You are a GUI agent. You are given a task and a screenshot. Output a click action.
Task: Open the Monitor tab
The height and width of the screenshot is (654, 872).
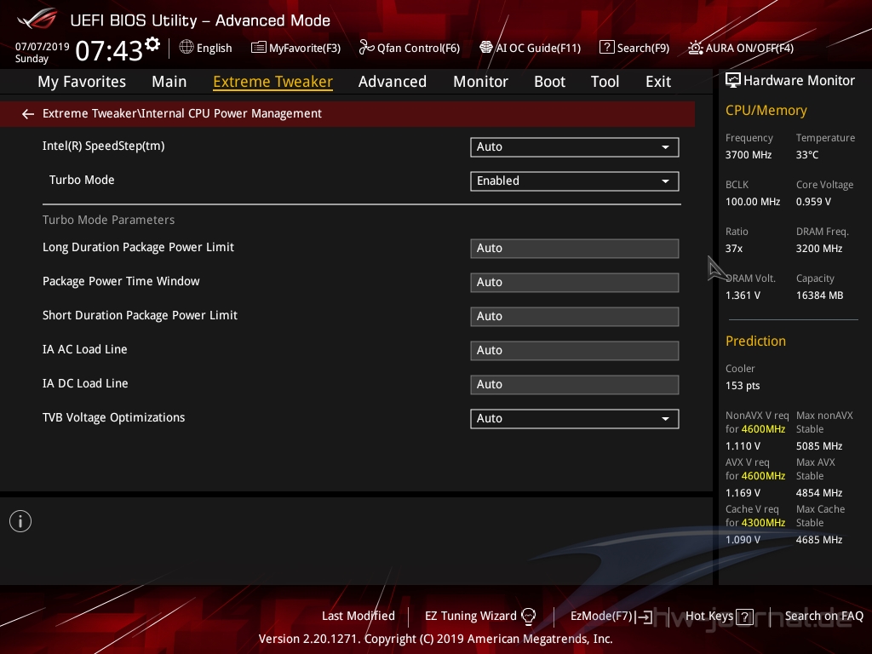coord(480,81)
